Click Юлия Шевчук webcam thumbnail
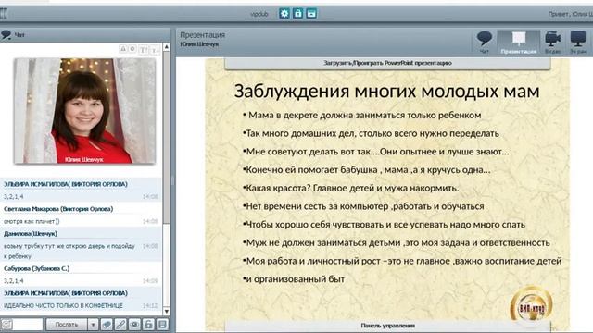Viewport: 593px width, 333px height. 84,111
